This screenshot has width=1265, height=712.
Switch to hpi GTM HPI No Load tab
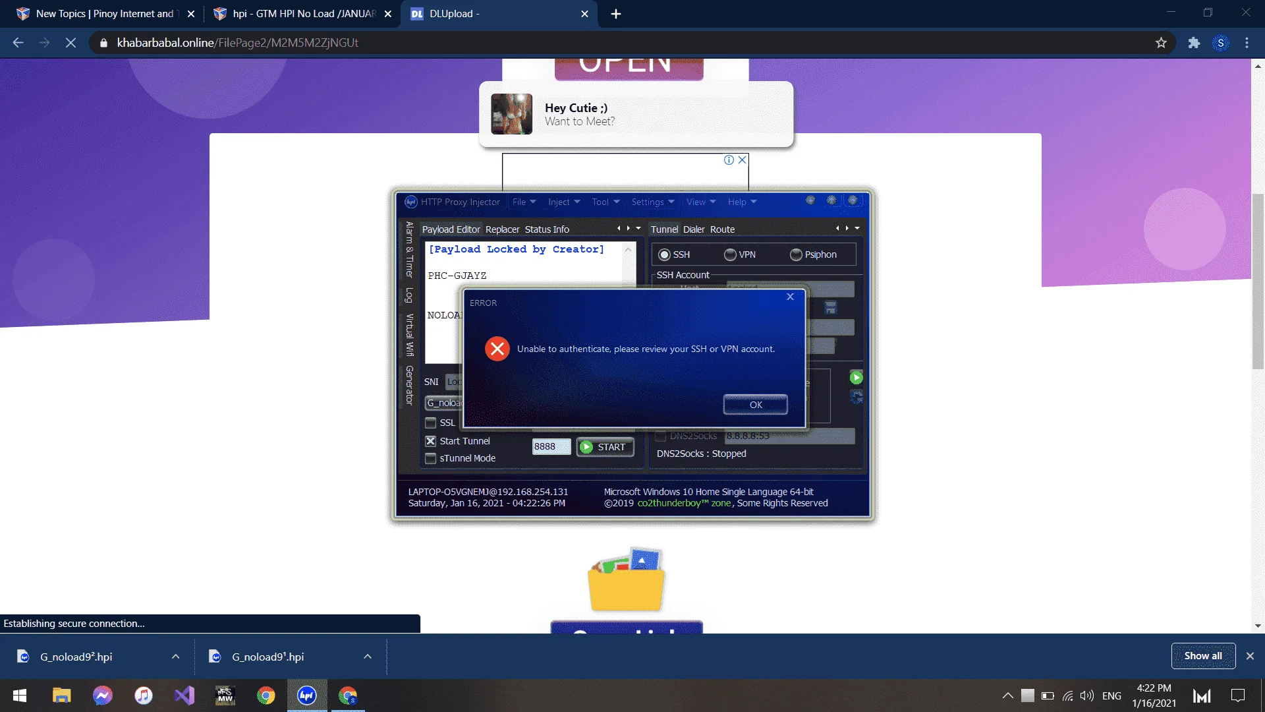302,14
